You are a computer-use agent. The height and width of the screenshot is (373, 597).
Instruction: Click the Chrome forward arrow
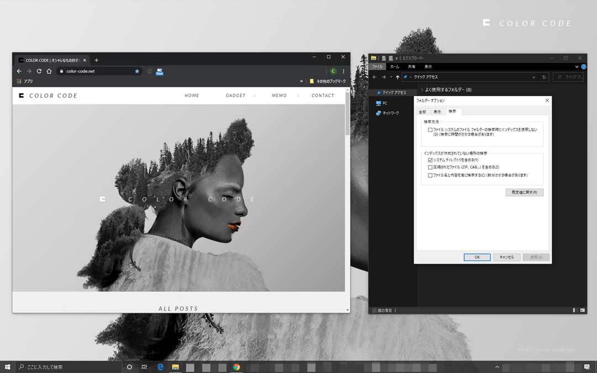click(x=29, y=71)
